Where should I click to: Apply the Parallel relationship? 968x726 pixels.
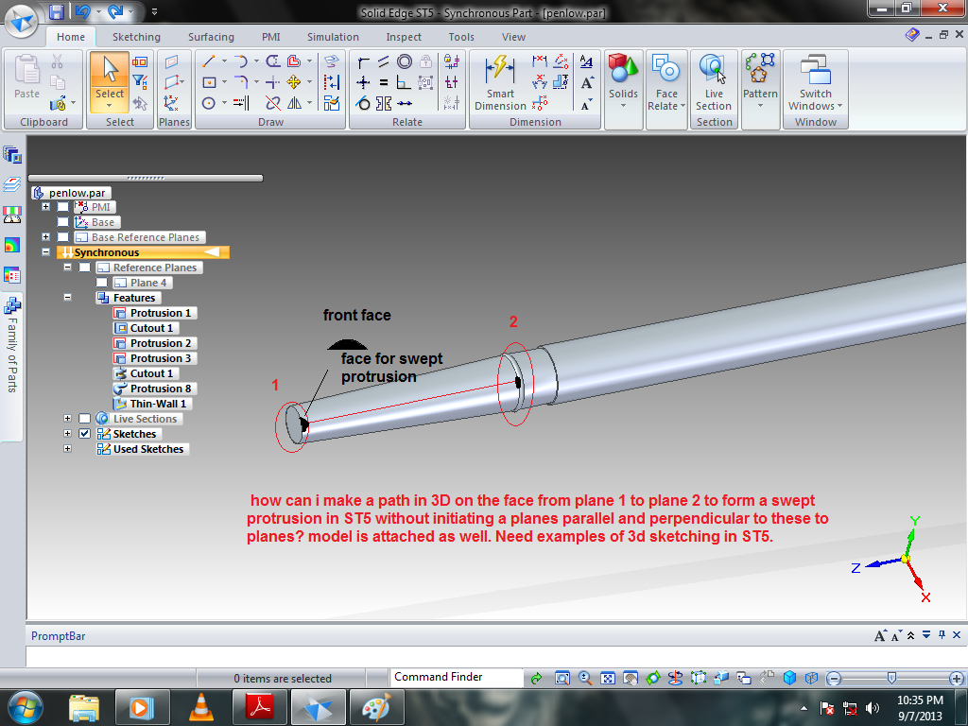(x=384, y=61)
